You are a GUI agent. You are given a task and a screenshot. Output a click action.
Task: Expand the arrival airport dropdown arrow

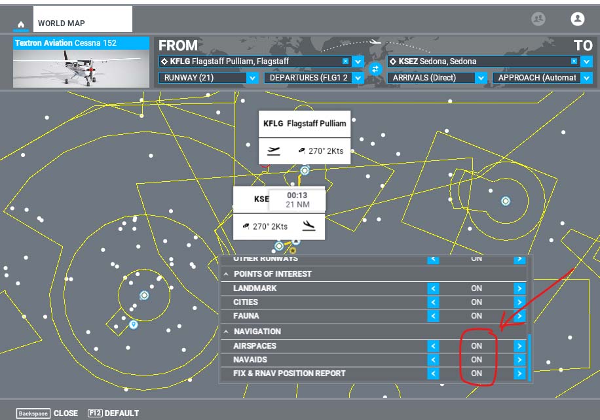coord(587,61)
